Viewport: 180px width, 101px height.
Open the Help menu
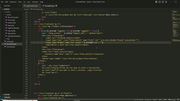click(x=41, y=2)
